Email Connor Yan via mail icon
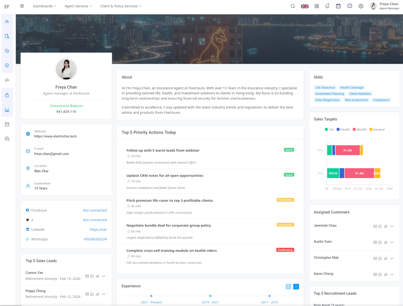This screenshot has height=306, width=403. pos(87,276)
